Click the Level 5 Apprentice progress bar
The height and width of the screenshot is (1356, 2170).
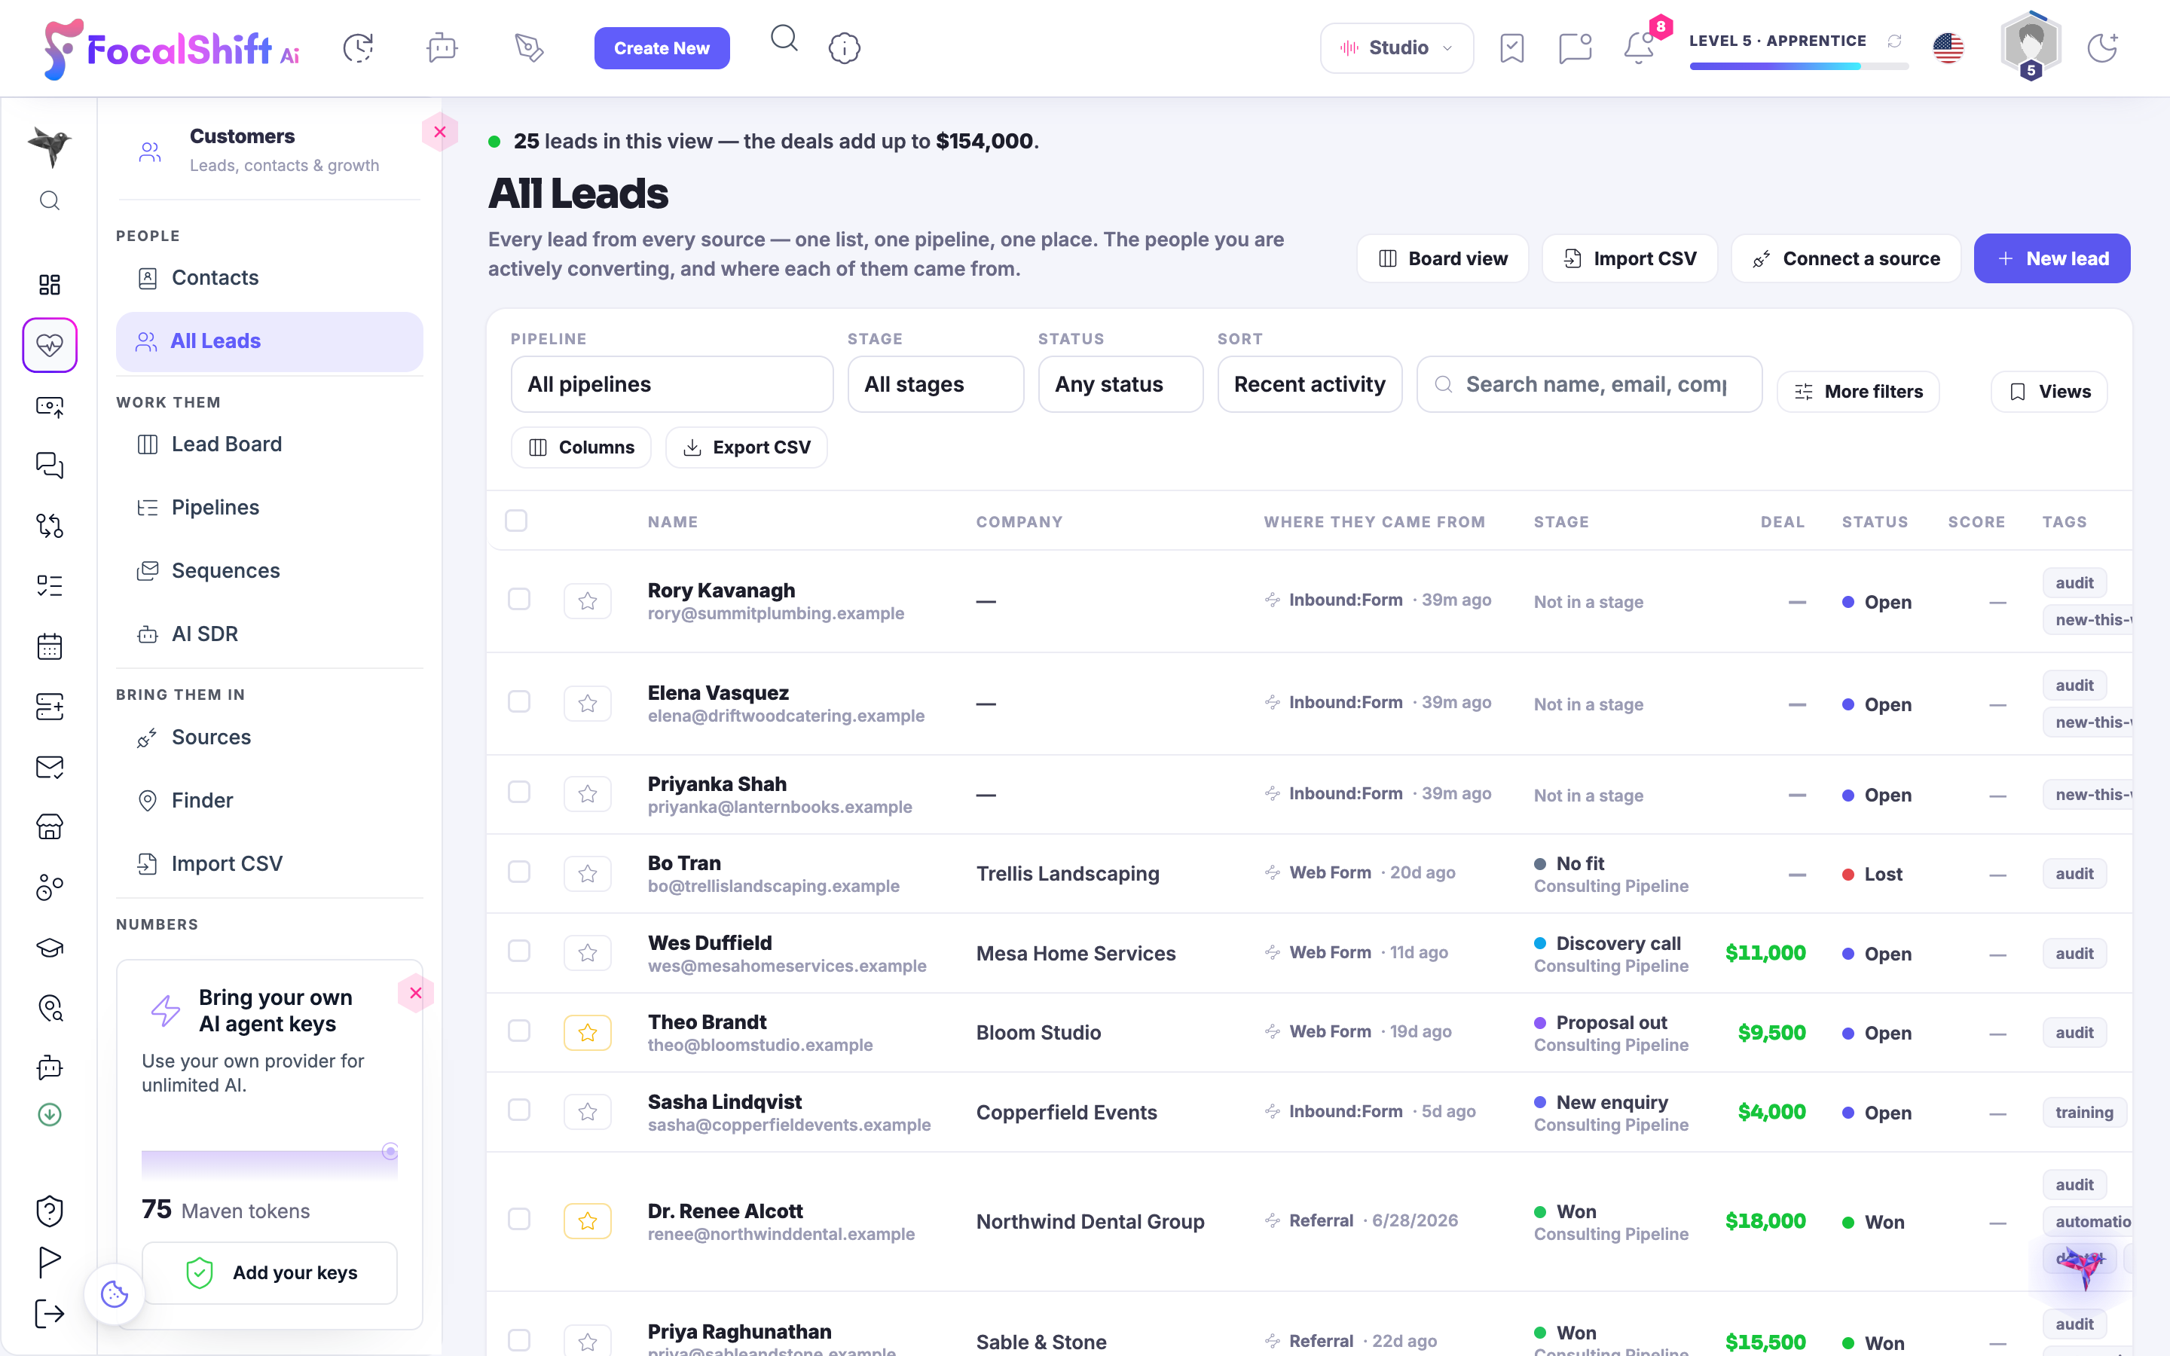[x=1798, y=66]
